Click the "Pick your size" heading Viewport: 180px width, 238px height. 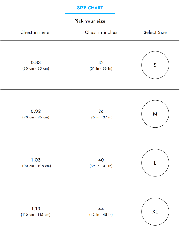[90, 21]
